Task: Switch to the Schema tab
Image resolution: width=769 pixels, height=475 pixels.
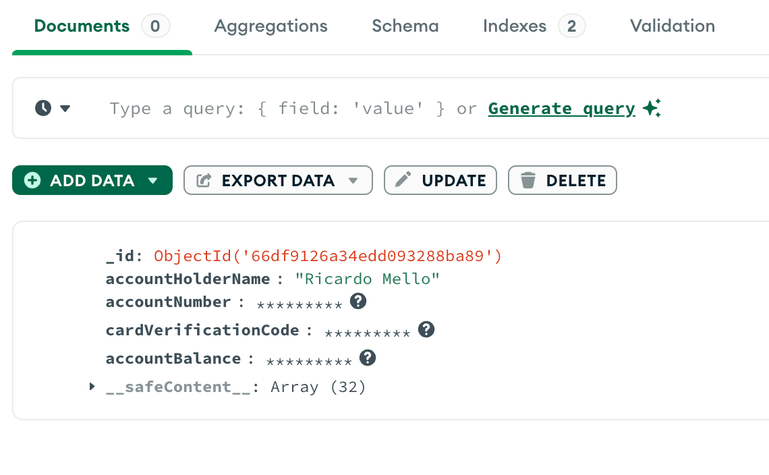Action: pos(405,26)
